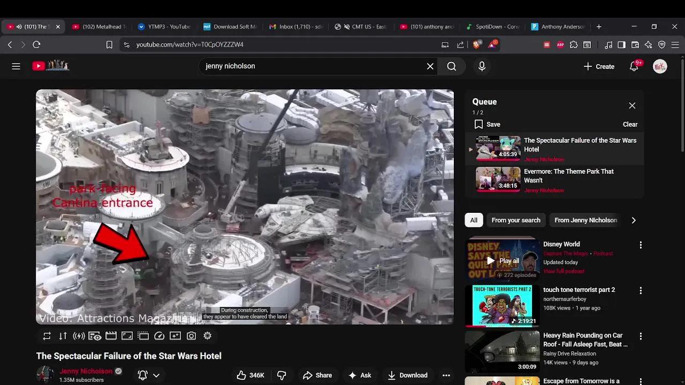Search with voice microphone icon
Viewport: 685px width, 385px height.
(482, 66)
